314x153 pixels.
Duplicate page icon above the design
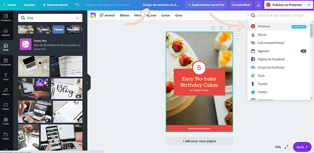(221, 28)
